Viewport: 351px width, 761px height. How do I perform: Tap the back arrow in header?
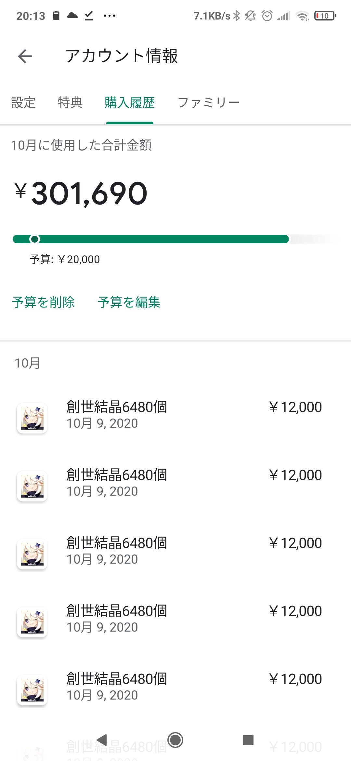pyautogui.click(x=25, y=56)
